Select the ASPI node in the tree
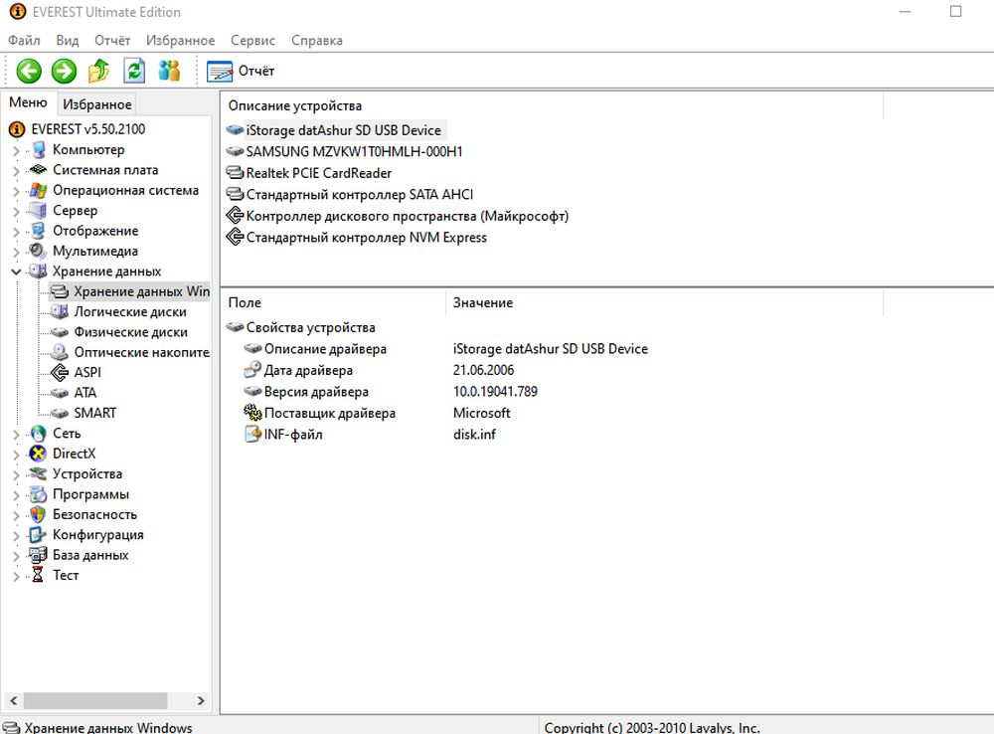Screen dimensions: 994x734 coord(87,372)
